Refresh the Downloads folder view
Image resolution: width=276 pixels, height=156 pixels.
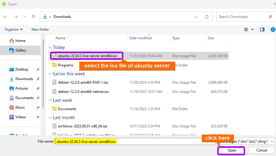coord(207,17)
